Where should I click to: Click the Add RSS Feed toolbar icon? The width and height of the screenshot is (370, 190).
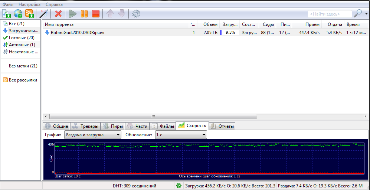pyautogui.click(x=29, y=14)
